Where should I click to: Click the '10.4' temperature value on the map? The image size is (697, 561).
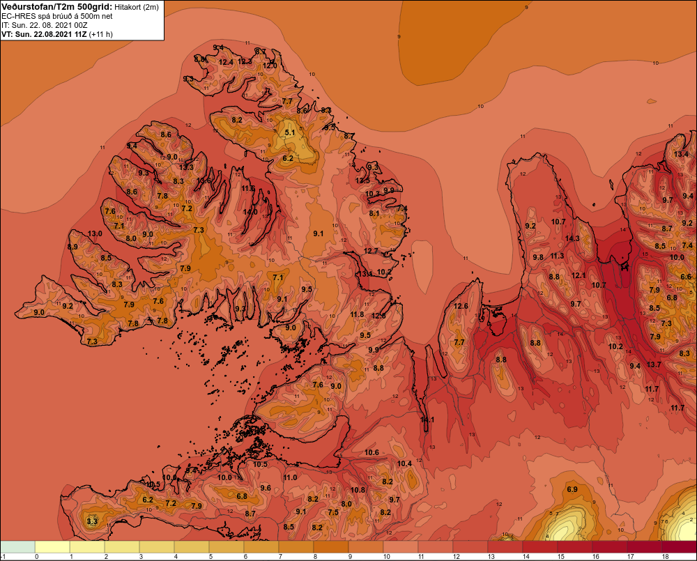[404, 463]
